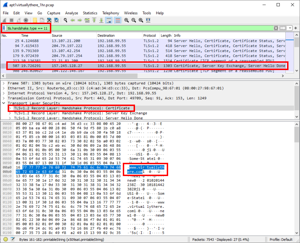The image size is (300, 243).
Task: Zoom in the main window text
Action: tap(127, 20)
